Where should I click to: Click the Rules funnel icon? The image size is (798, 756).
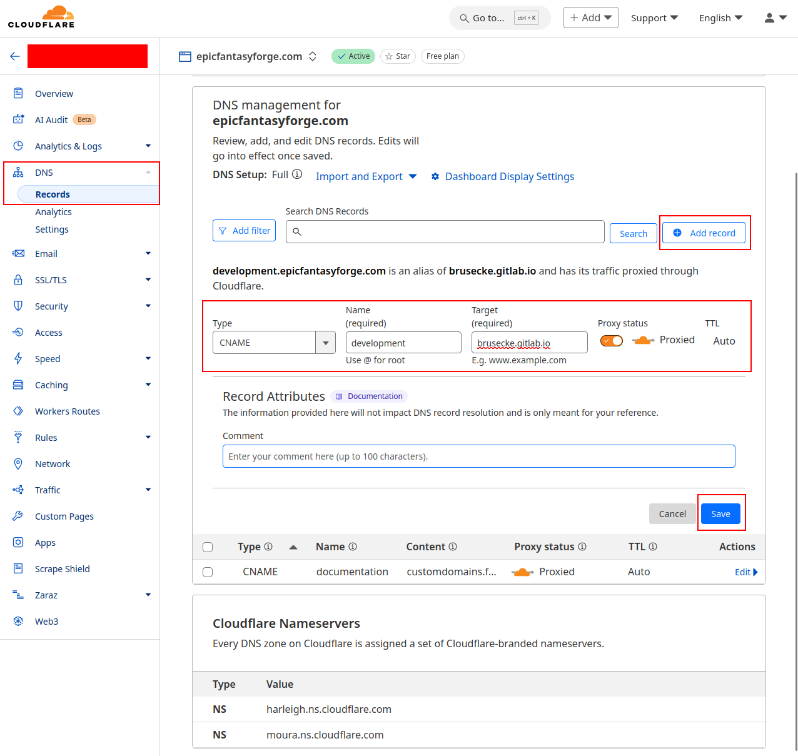click(x=18, y=437)
